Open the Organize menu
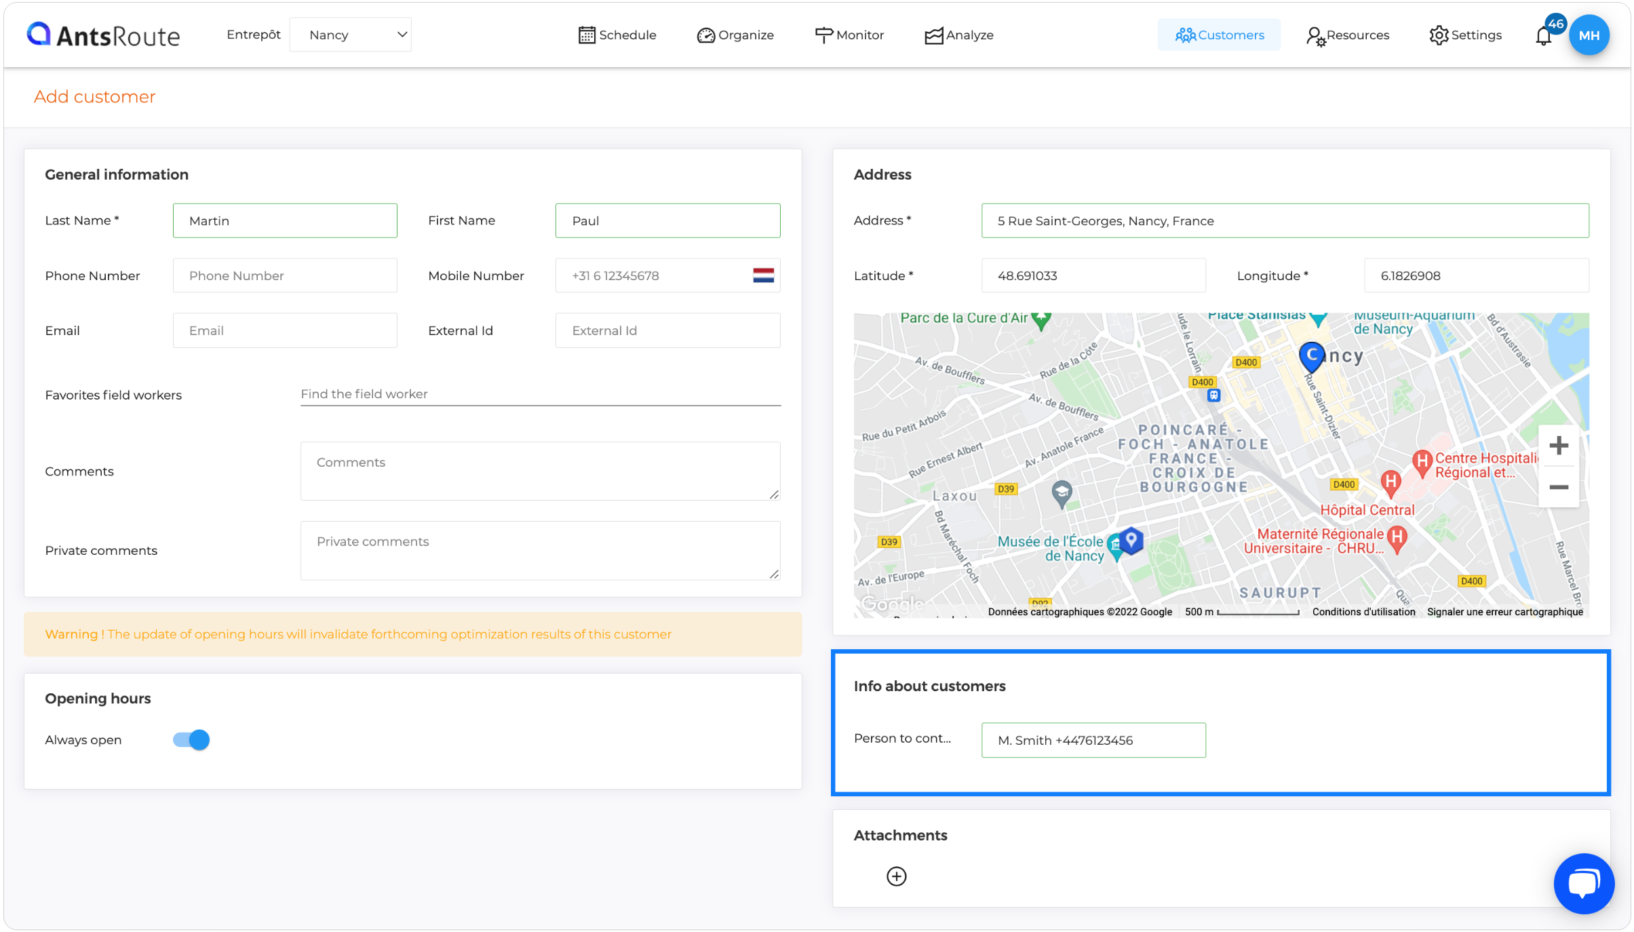 tap(735, 35)
